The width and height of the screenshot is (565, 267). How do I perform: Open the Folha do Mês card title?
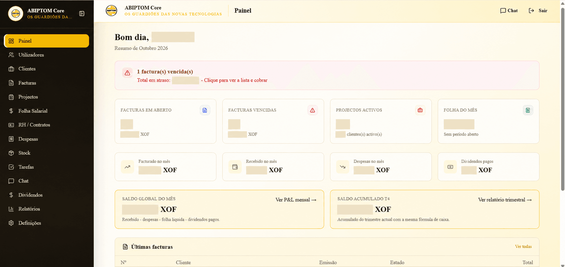click(x=460, y=110)
